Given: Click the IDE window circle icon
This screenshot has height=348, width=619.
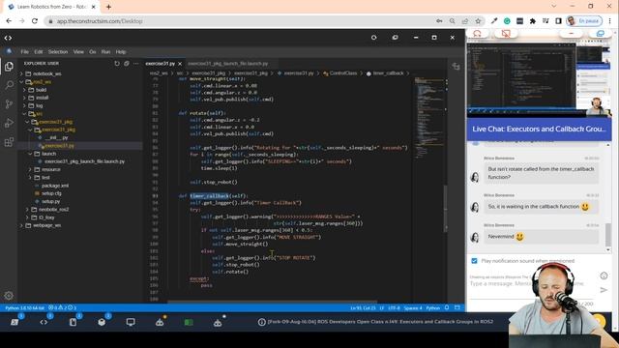Looking at the screenshot, I should tap(374, 38).
